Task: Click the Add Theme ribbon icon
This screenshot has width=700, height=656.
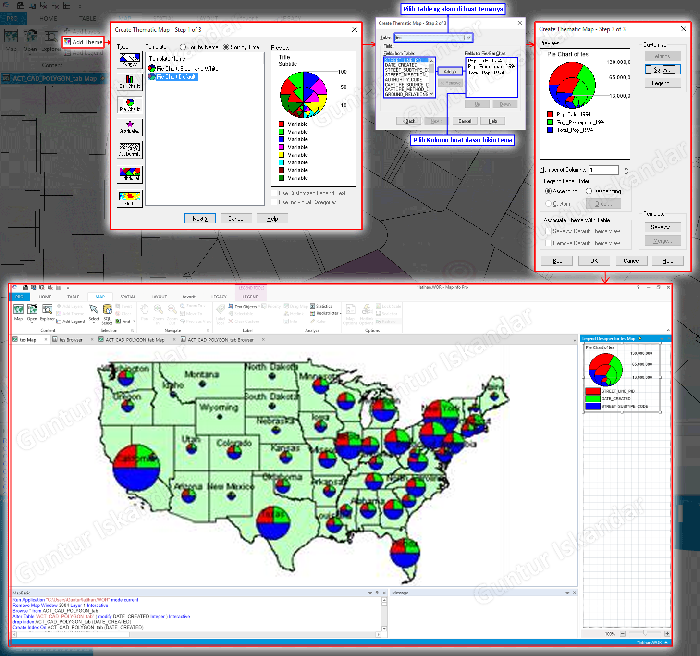Action: click(67, 42)
